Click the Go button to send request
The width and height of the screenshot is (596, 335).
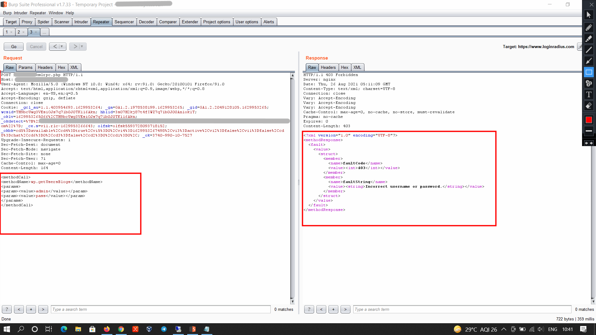14,47
